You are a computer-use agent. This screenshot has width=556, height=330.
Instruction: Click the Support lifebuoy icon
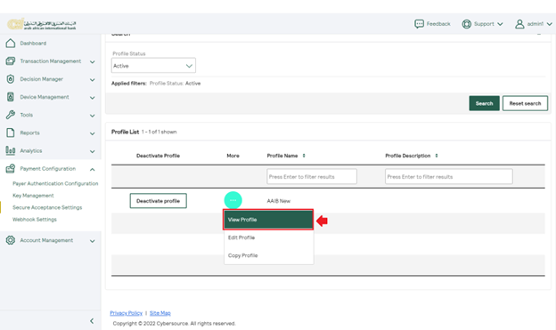pos(467,24)
